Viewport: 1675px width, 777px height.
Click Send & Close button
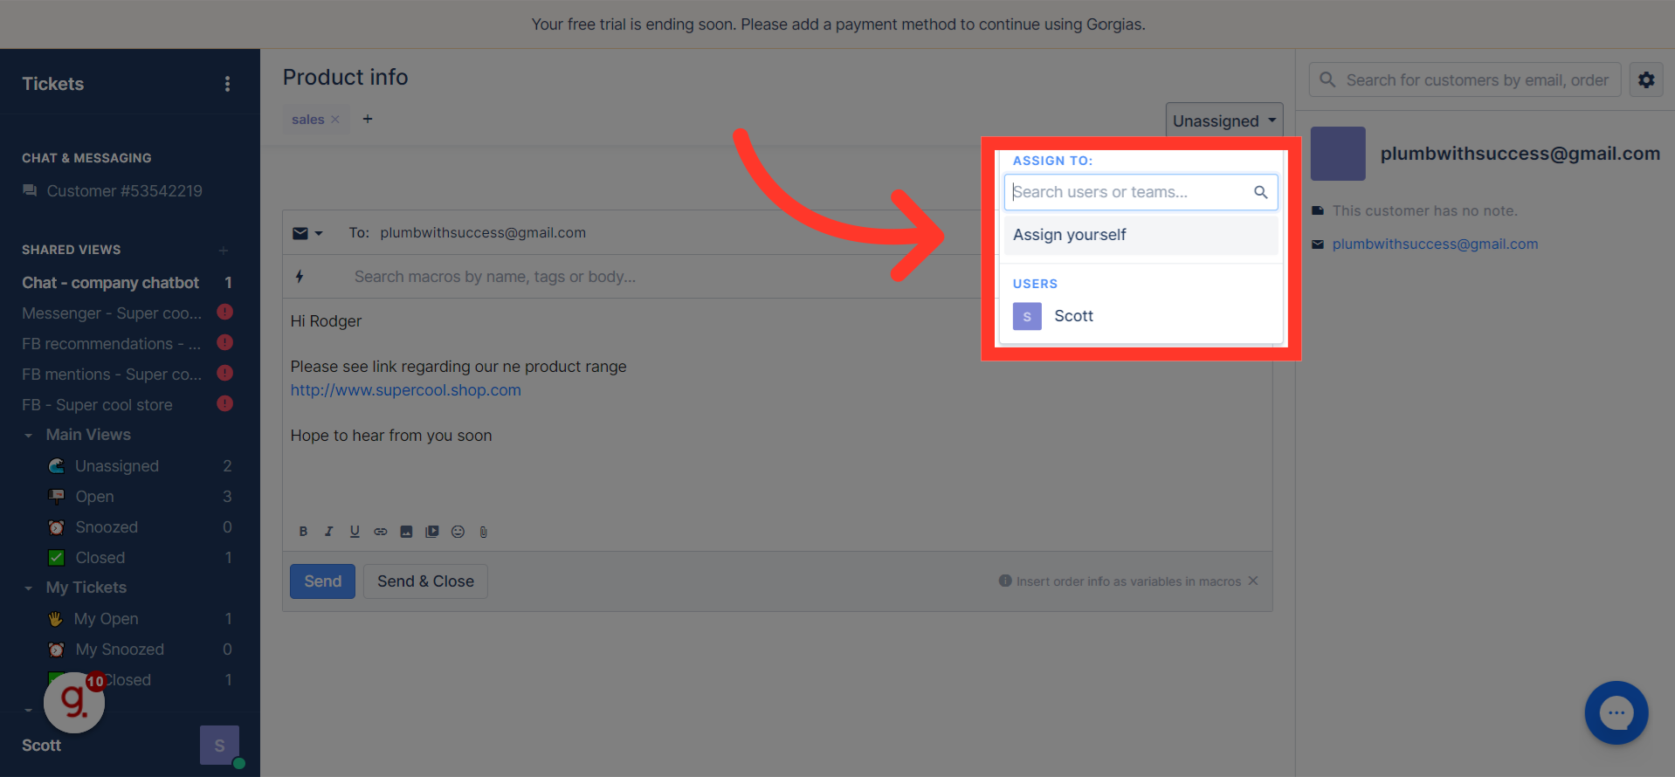click(x=425, y=581)
